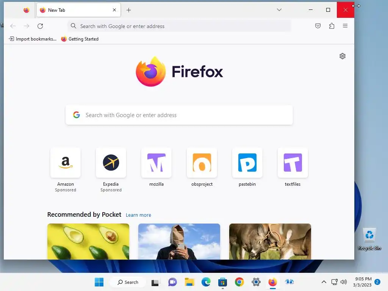
Task: Click the Firefox logo on page
Action: (179, 72)
